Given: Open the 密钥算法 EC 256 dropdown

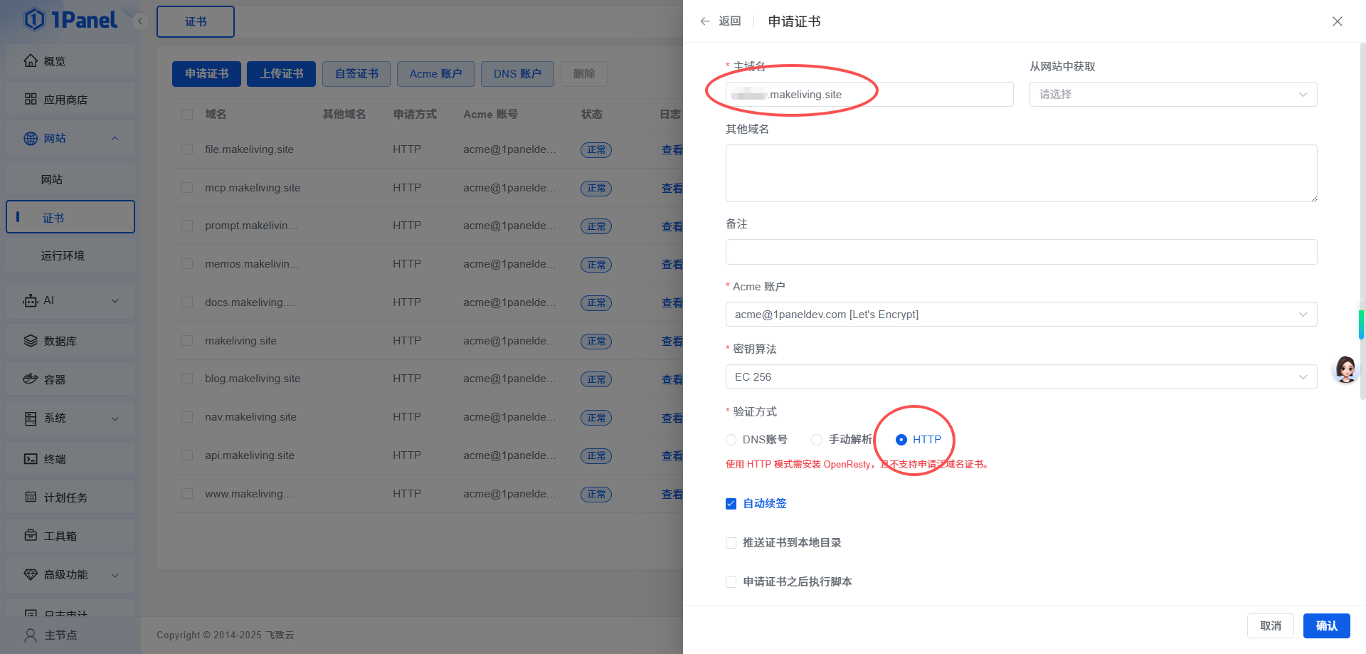Looking at the screenshot, I should tap(1020, 377).
